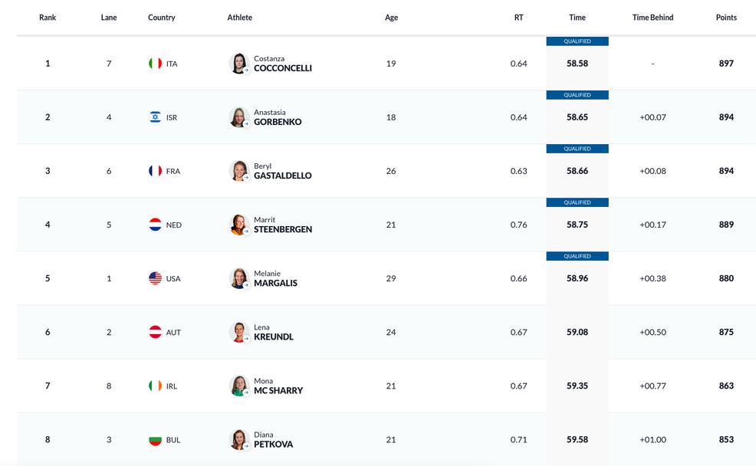Click the USA flag icon

pyautogui.click(x=155, y=278)
